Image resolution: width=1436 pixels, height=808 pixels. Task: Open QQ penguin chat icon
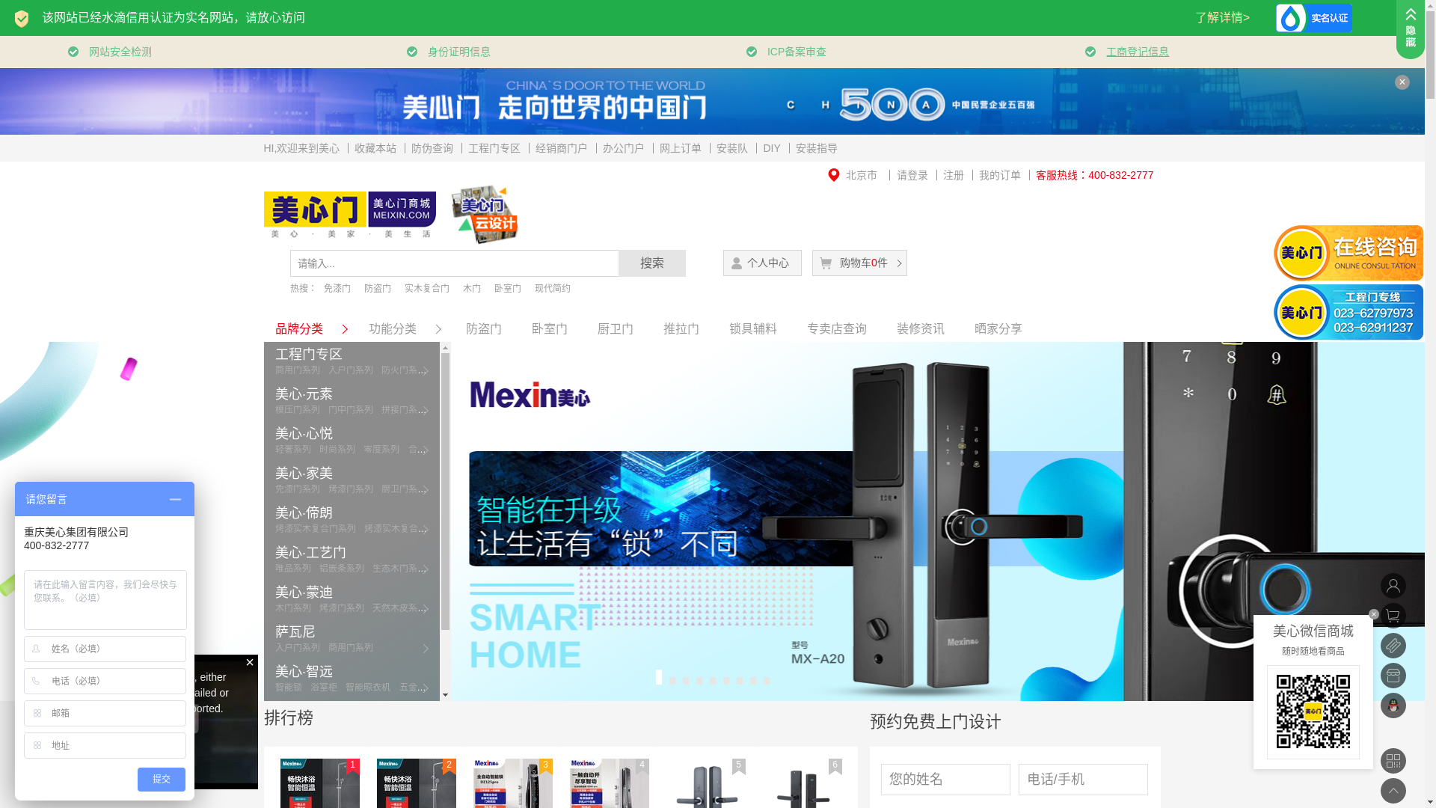(1393, 706)
